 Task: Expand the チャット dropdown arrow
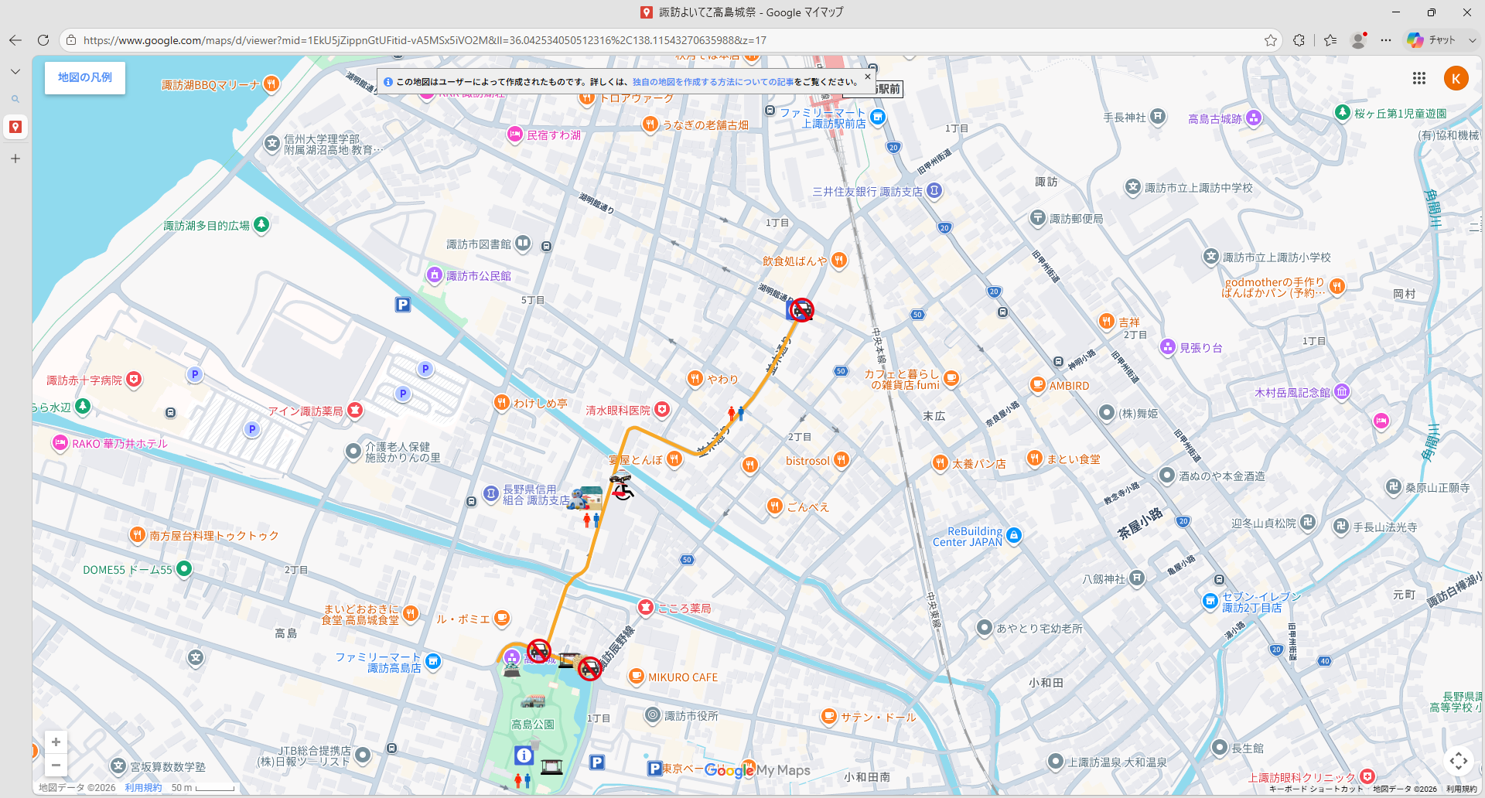1472,40
